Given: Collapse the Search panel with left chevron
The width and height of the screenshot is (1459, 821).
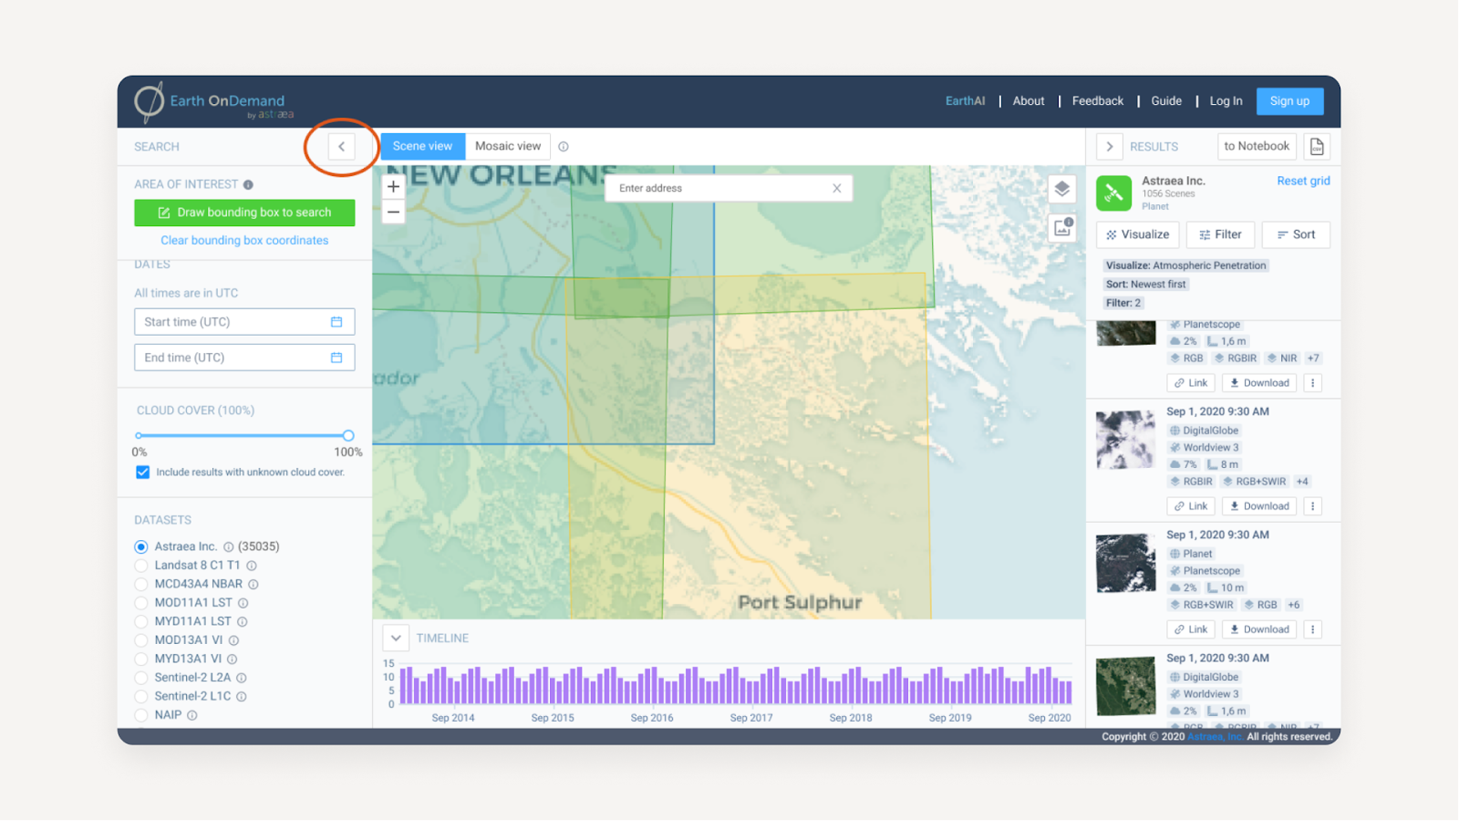Looking at the screenshot, I should [341, 146].
